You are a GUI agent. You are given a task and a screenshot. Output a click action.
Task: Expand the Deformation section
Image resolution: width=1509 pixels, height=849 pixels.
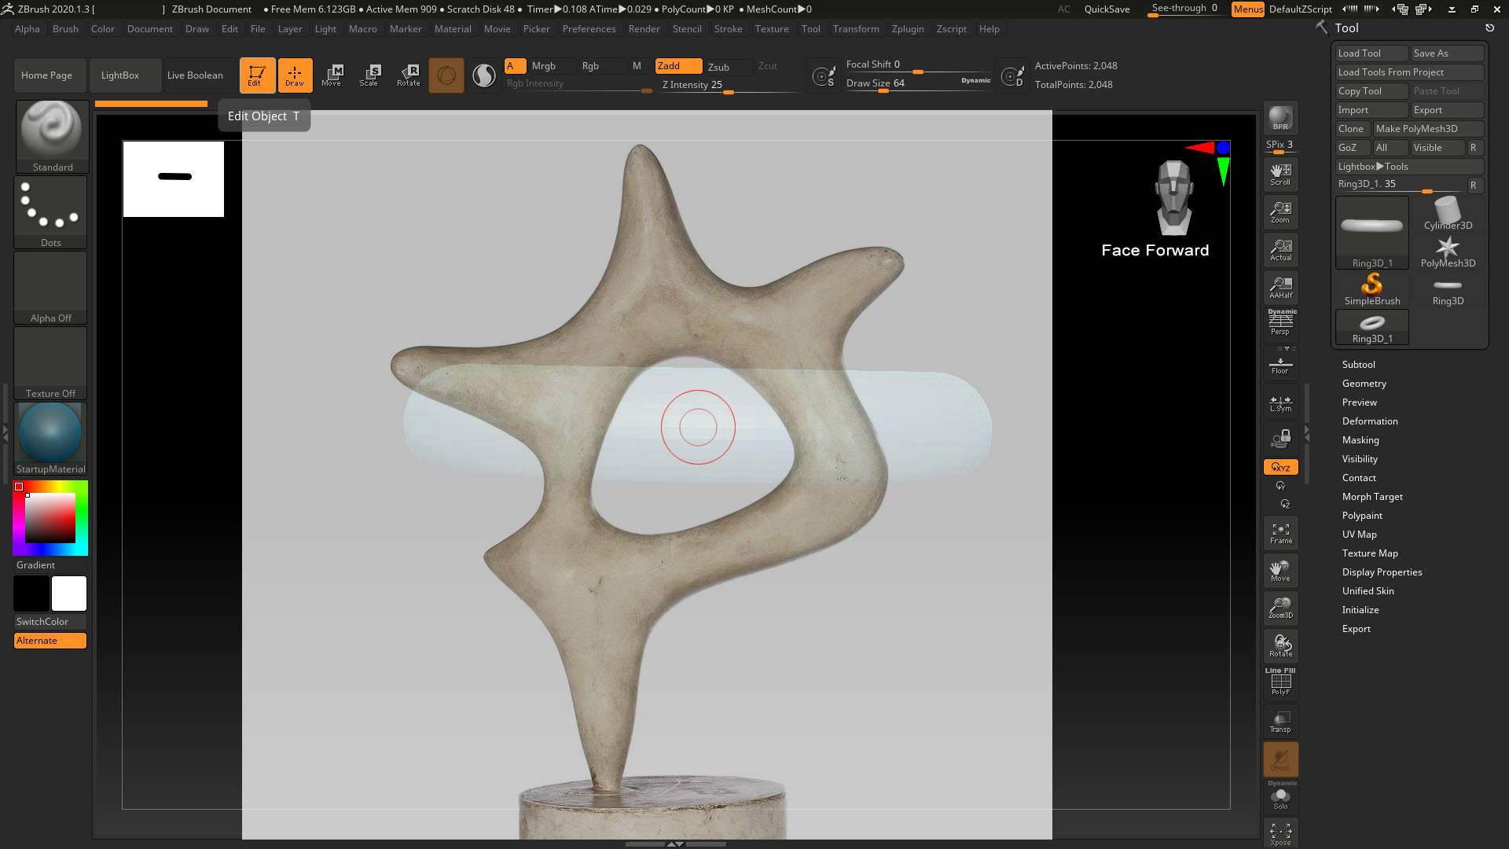pyautogui.click(x=1369, y=421)
